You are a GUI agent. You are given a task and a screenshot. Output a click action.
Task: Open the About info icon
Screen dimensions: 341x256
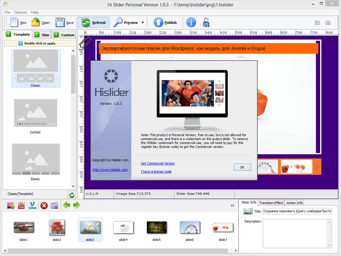pos(191,22)
